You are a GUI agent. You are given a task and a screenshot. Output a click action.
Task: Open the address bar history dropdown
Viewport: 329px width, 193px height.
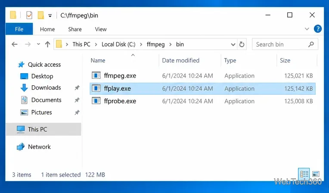pyautogui.click(x=233, y=44)
